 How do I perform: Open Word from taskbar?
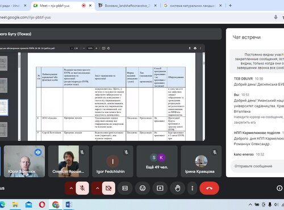click(69, 204)
